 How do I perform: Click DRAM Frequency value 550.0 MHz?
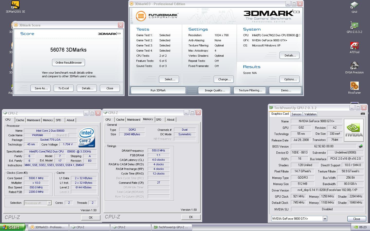(x=159, y=151)
